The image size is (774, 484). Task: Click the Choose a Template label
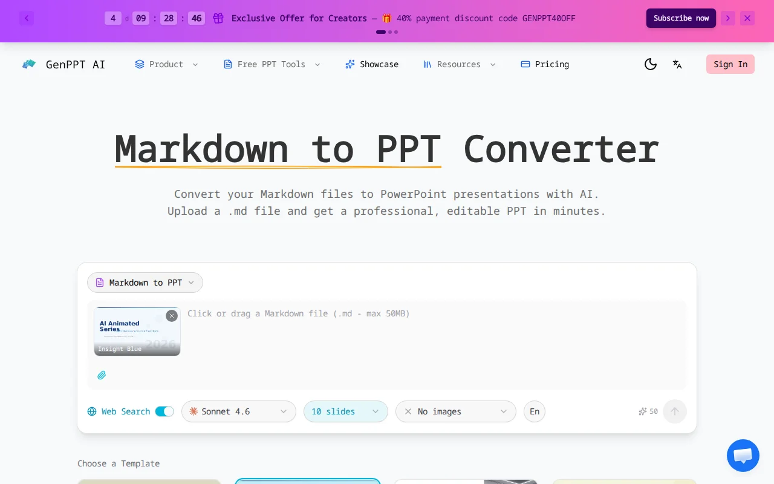point(119,463)
